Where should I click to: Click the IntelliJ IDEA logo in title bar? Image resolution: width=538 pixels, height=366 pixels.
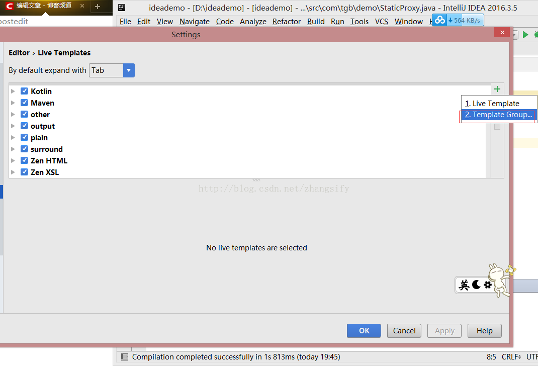pyautogui.click(x=122, y=8)
